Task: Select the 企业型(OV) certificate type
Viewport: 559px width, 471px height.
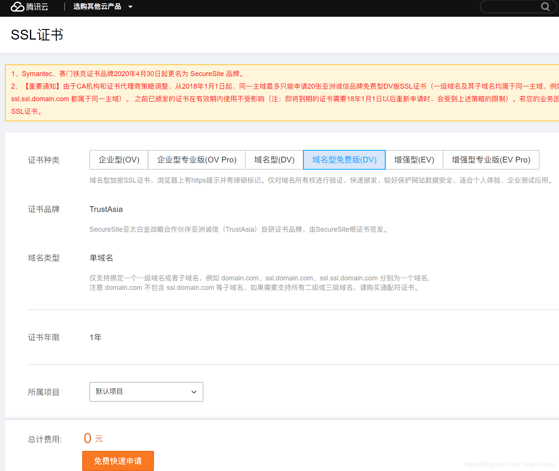Action: (x=119, y=160)
